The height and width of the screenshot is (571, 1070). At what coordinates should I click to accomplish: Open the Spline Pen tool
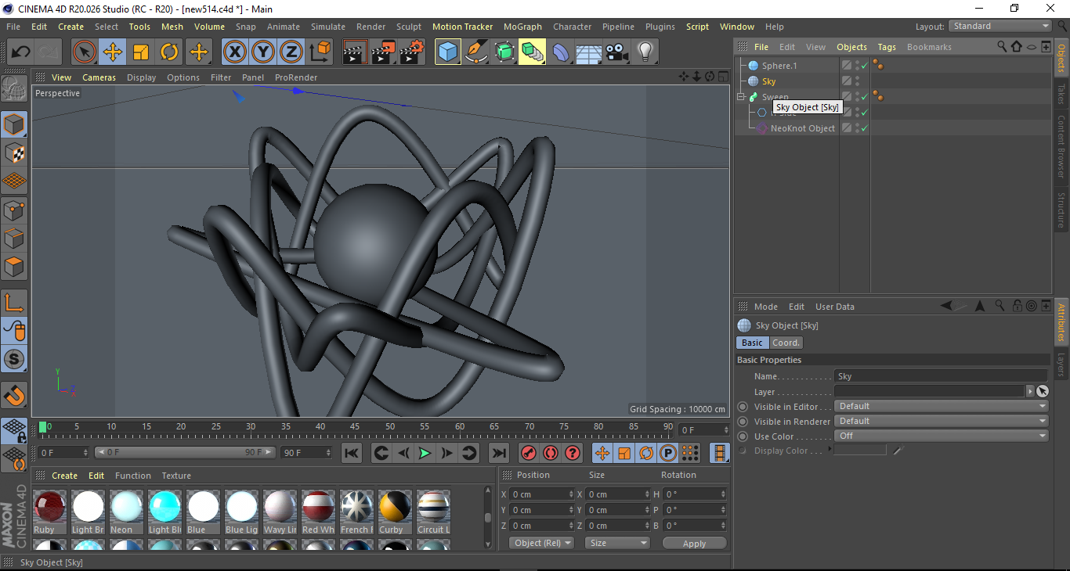coord(476,52)
